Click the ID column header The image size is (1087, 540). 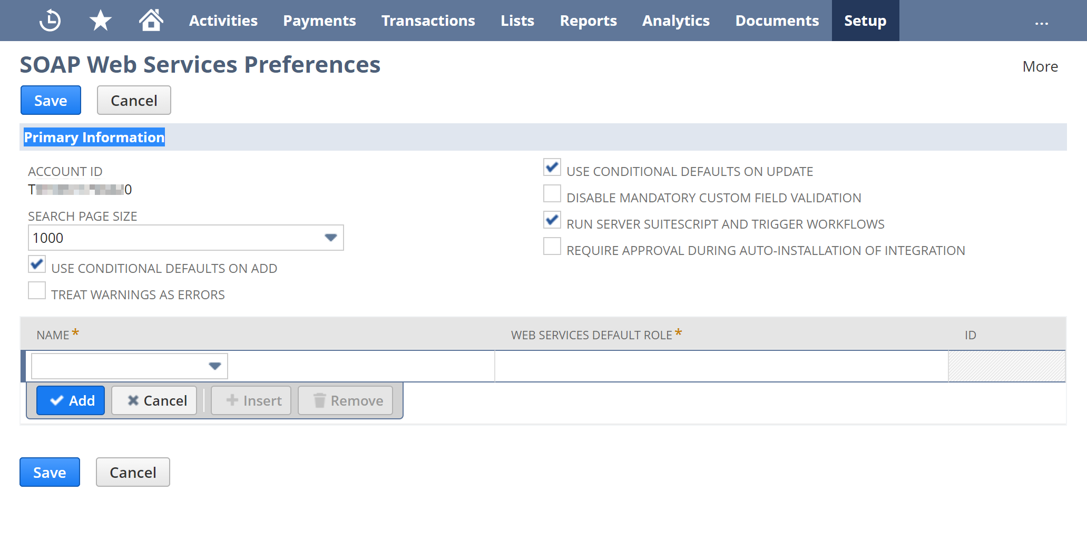click(970, 335)
